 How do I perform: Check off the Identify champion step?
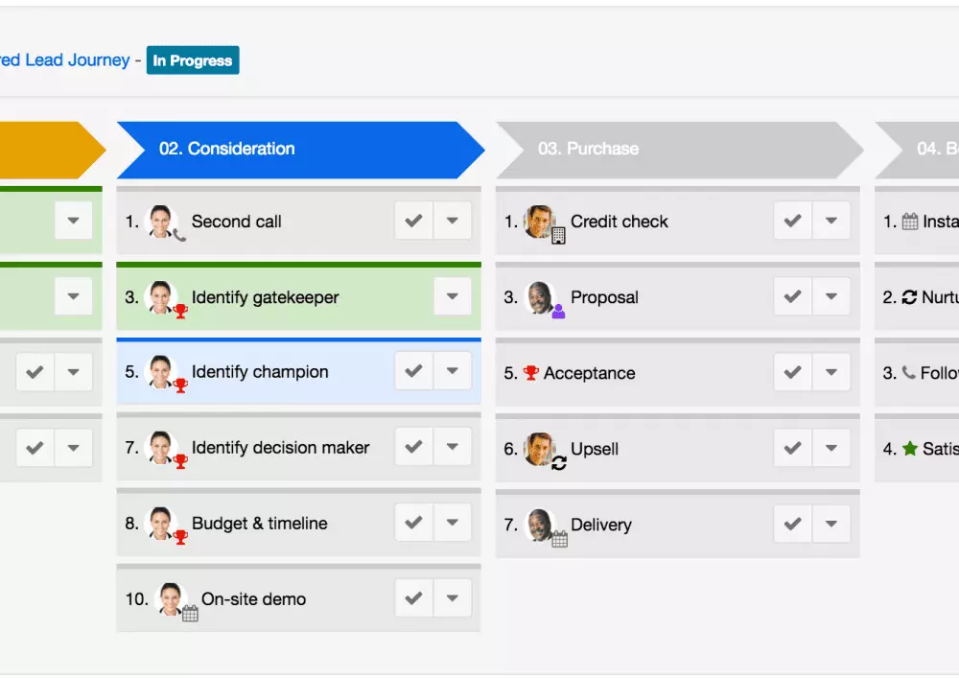[x=413, y=371]
